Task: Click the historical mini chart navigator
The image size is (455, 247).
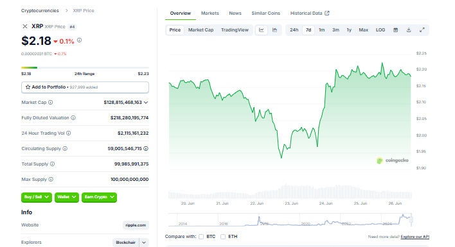Action: pyautogui.click(x=290, y=220)
